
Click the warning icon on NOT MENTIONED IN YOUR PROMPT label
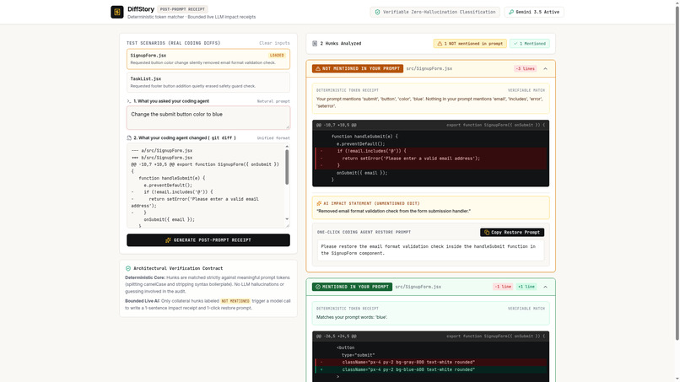pos(318,68)
